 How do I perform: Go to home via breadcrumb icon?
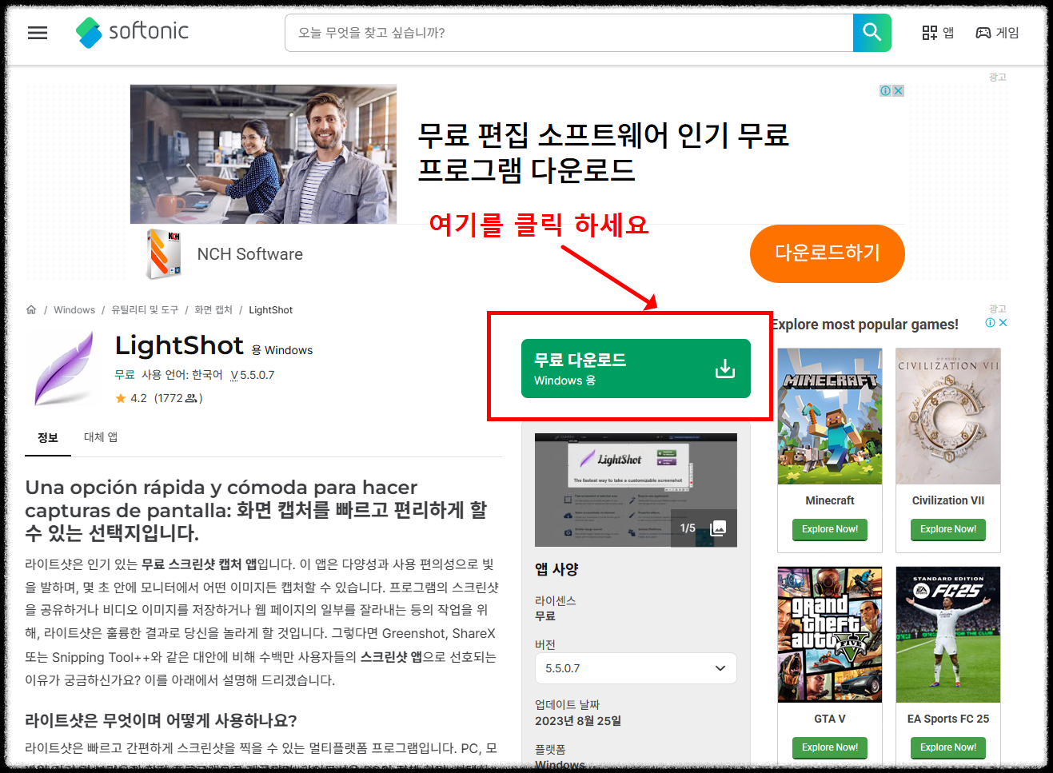tap(31, 309)
